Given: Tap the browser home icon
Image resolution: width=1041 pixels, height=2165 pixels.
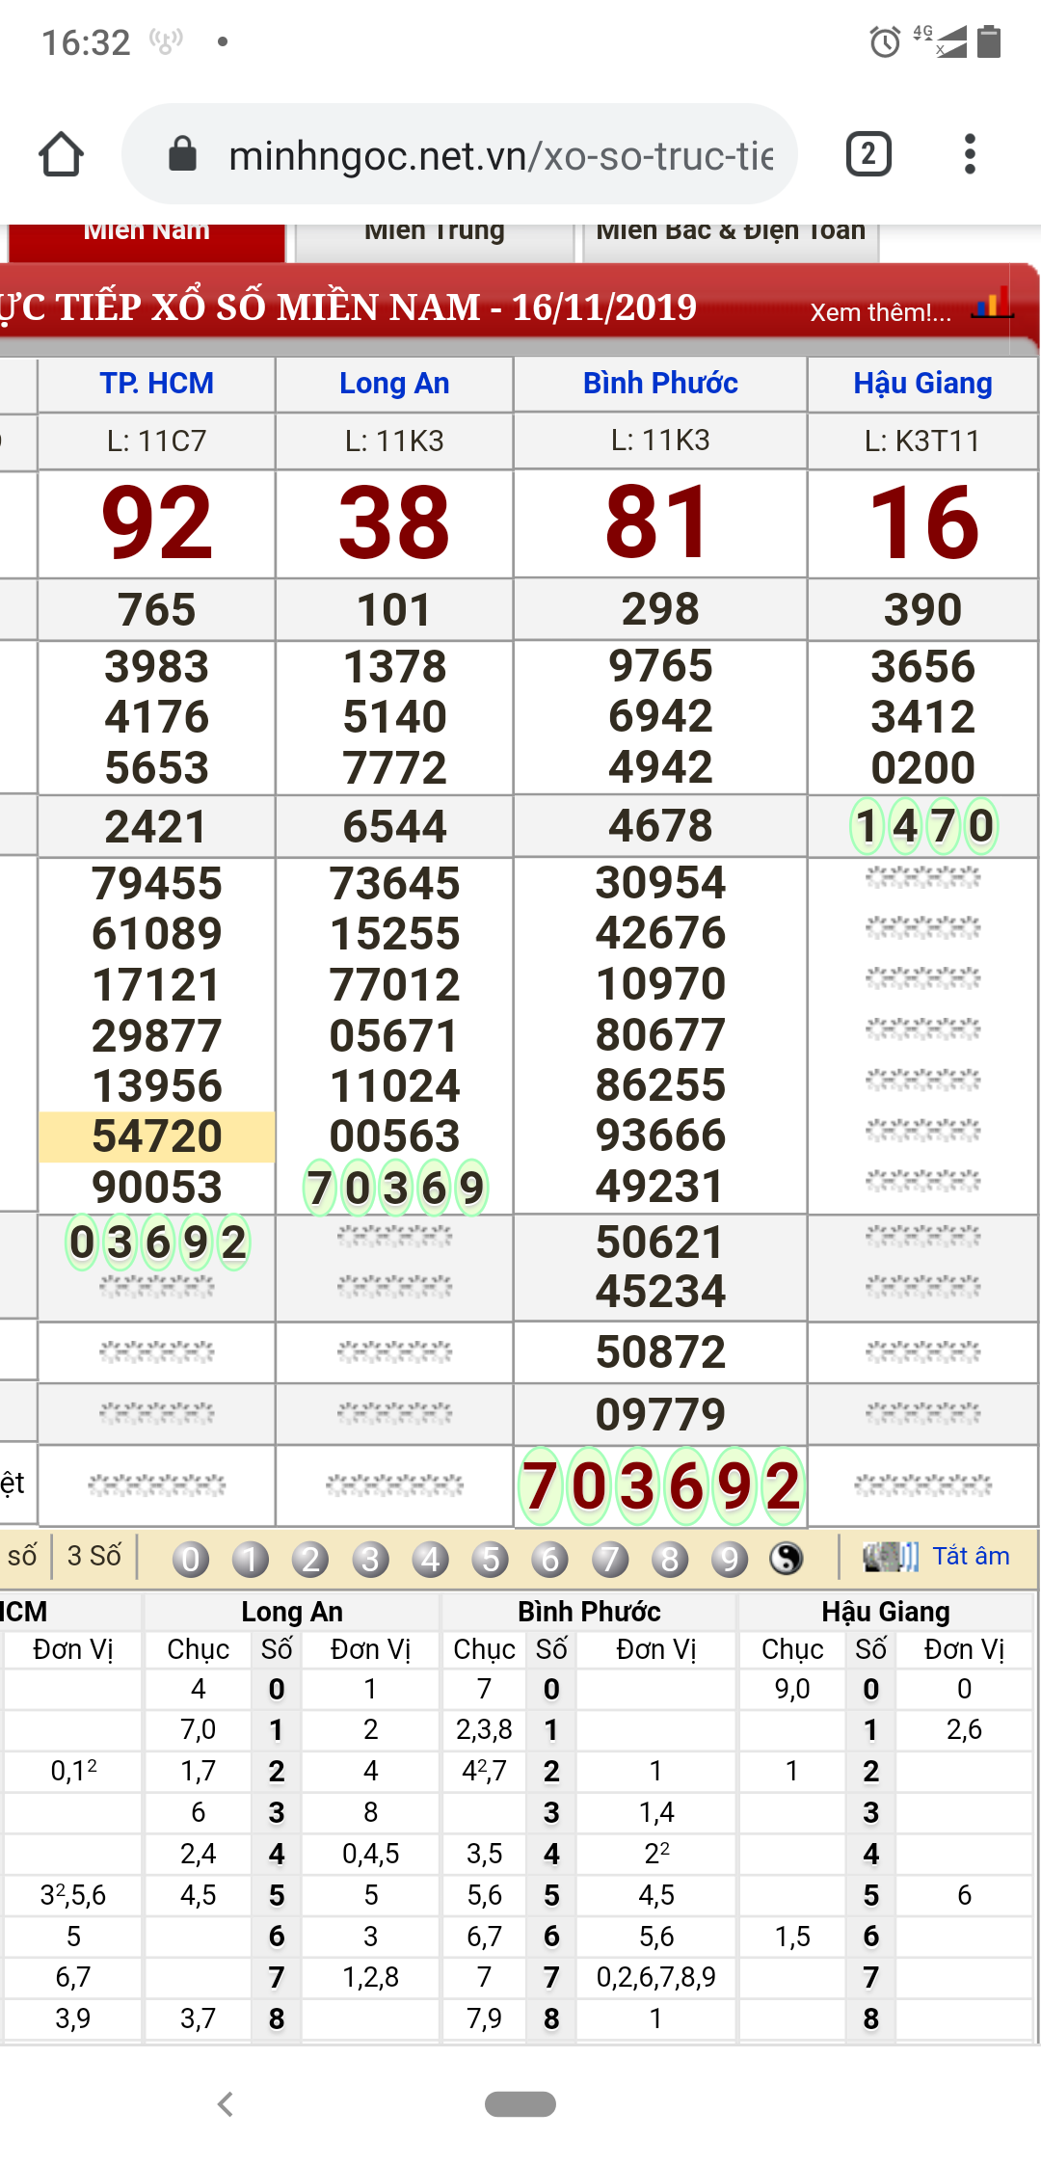Looking at the screenshot, I should (61, 154).
